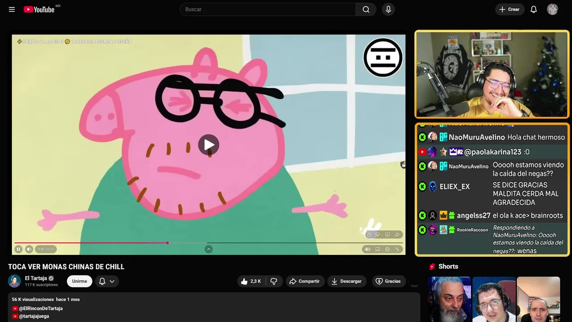The height and width of the screenshot is (322, 572).
Task: Click chat username ELIEX_EX
Action: click(x=454, y=187)
